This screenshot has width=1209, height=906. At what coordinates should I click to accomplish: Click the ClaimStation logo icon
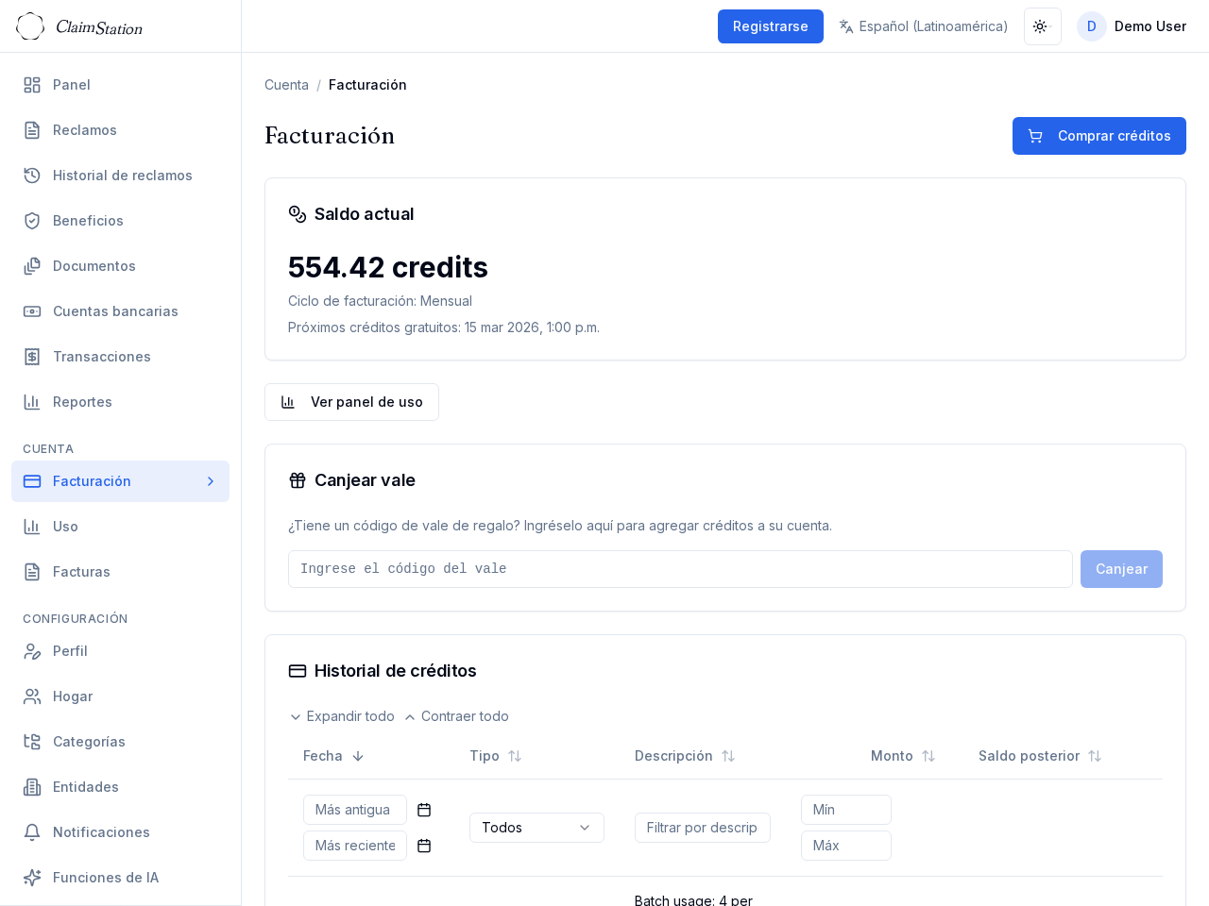click(x=30, y=26)
